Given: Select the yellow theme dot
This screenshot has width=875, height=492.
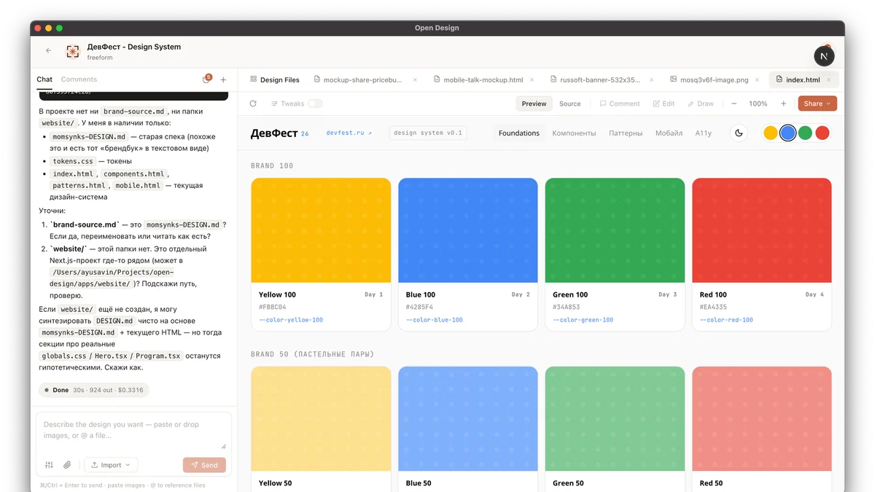Looking at the screenshot, I should 770,133.
